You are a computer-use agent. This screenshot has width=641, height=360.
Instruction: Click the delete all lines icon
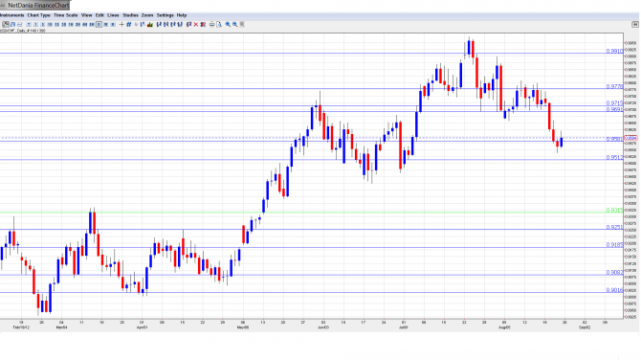pyautogui.click(x=203, y=25)
